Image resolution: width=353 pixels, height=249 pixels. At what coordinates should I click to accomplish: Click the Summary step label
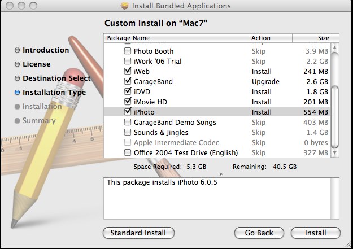pyautogui.click(x=39, y=121)
